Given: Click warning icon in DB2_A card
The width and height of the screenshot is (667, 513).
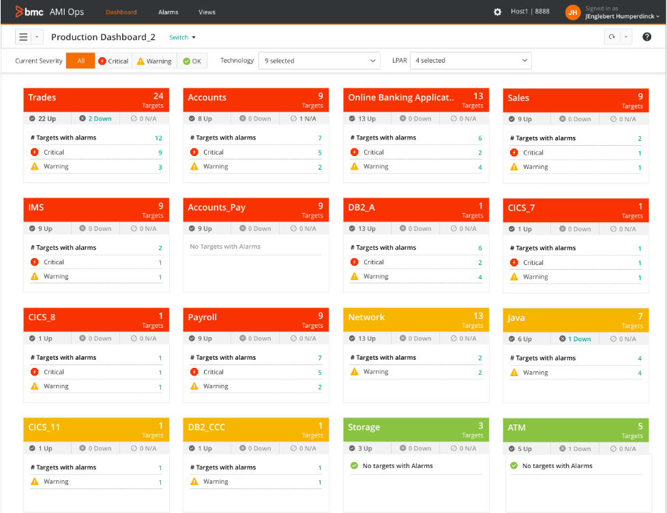Looking at the screenshot, I should pyautogui.click(x=355, y=277).
